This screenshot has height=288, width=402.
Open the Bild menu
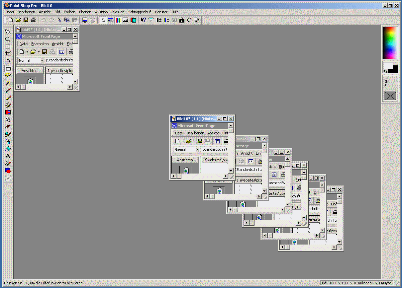57,12
